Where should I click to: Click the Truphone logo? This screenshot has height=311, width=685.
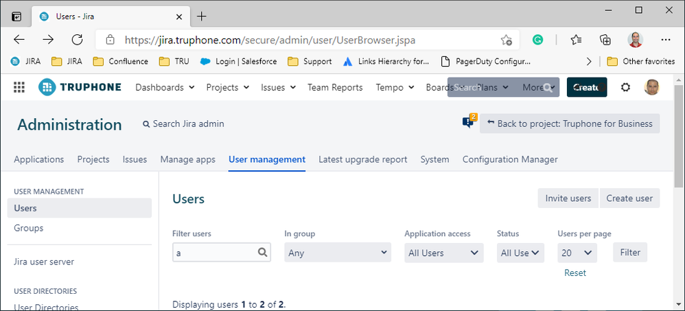coord(80,87)
